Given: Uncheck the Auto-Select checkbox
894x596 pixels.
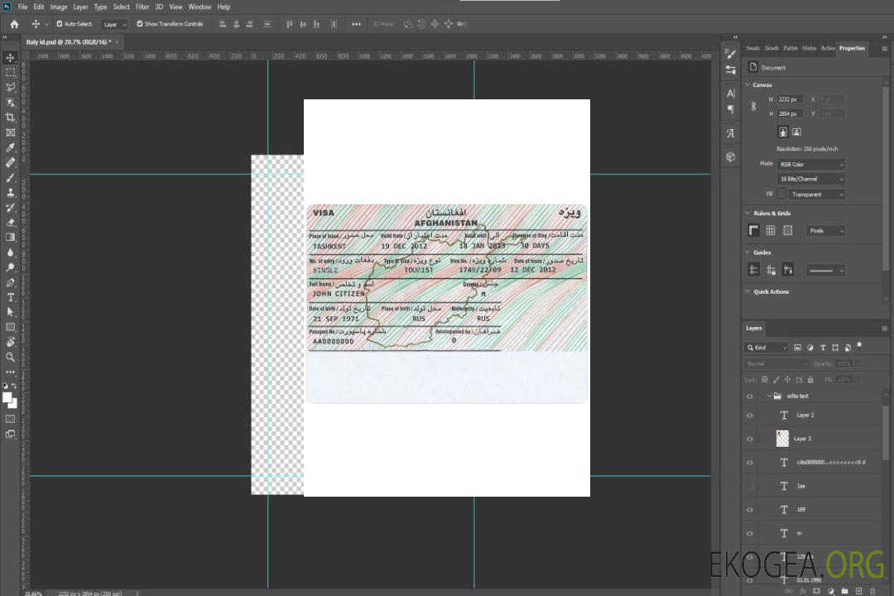Looking at the screenshot, I should pos(60,24).
